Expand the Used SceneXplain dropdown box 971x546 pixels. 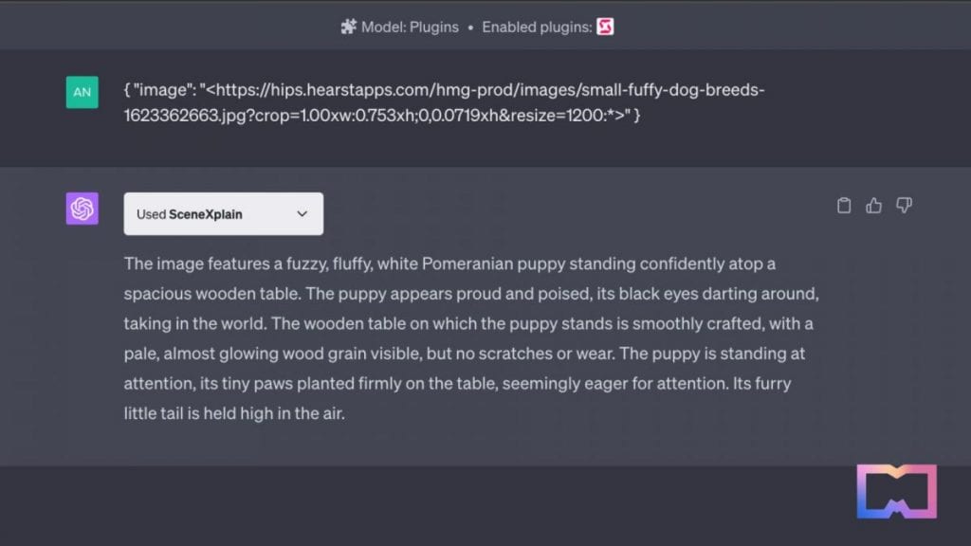coord(224,214)
